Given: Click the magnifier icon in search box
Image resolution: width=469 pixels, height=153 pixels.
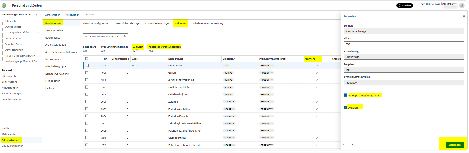Looking at the screenshot, I should [x=125, y=36].
